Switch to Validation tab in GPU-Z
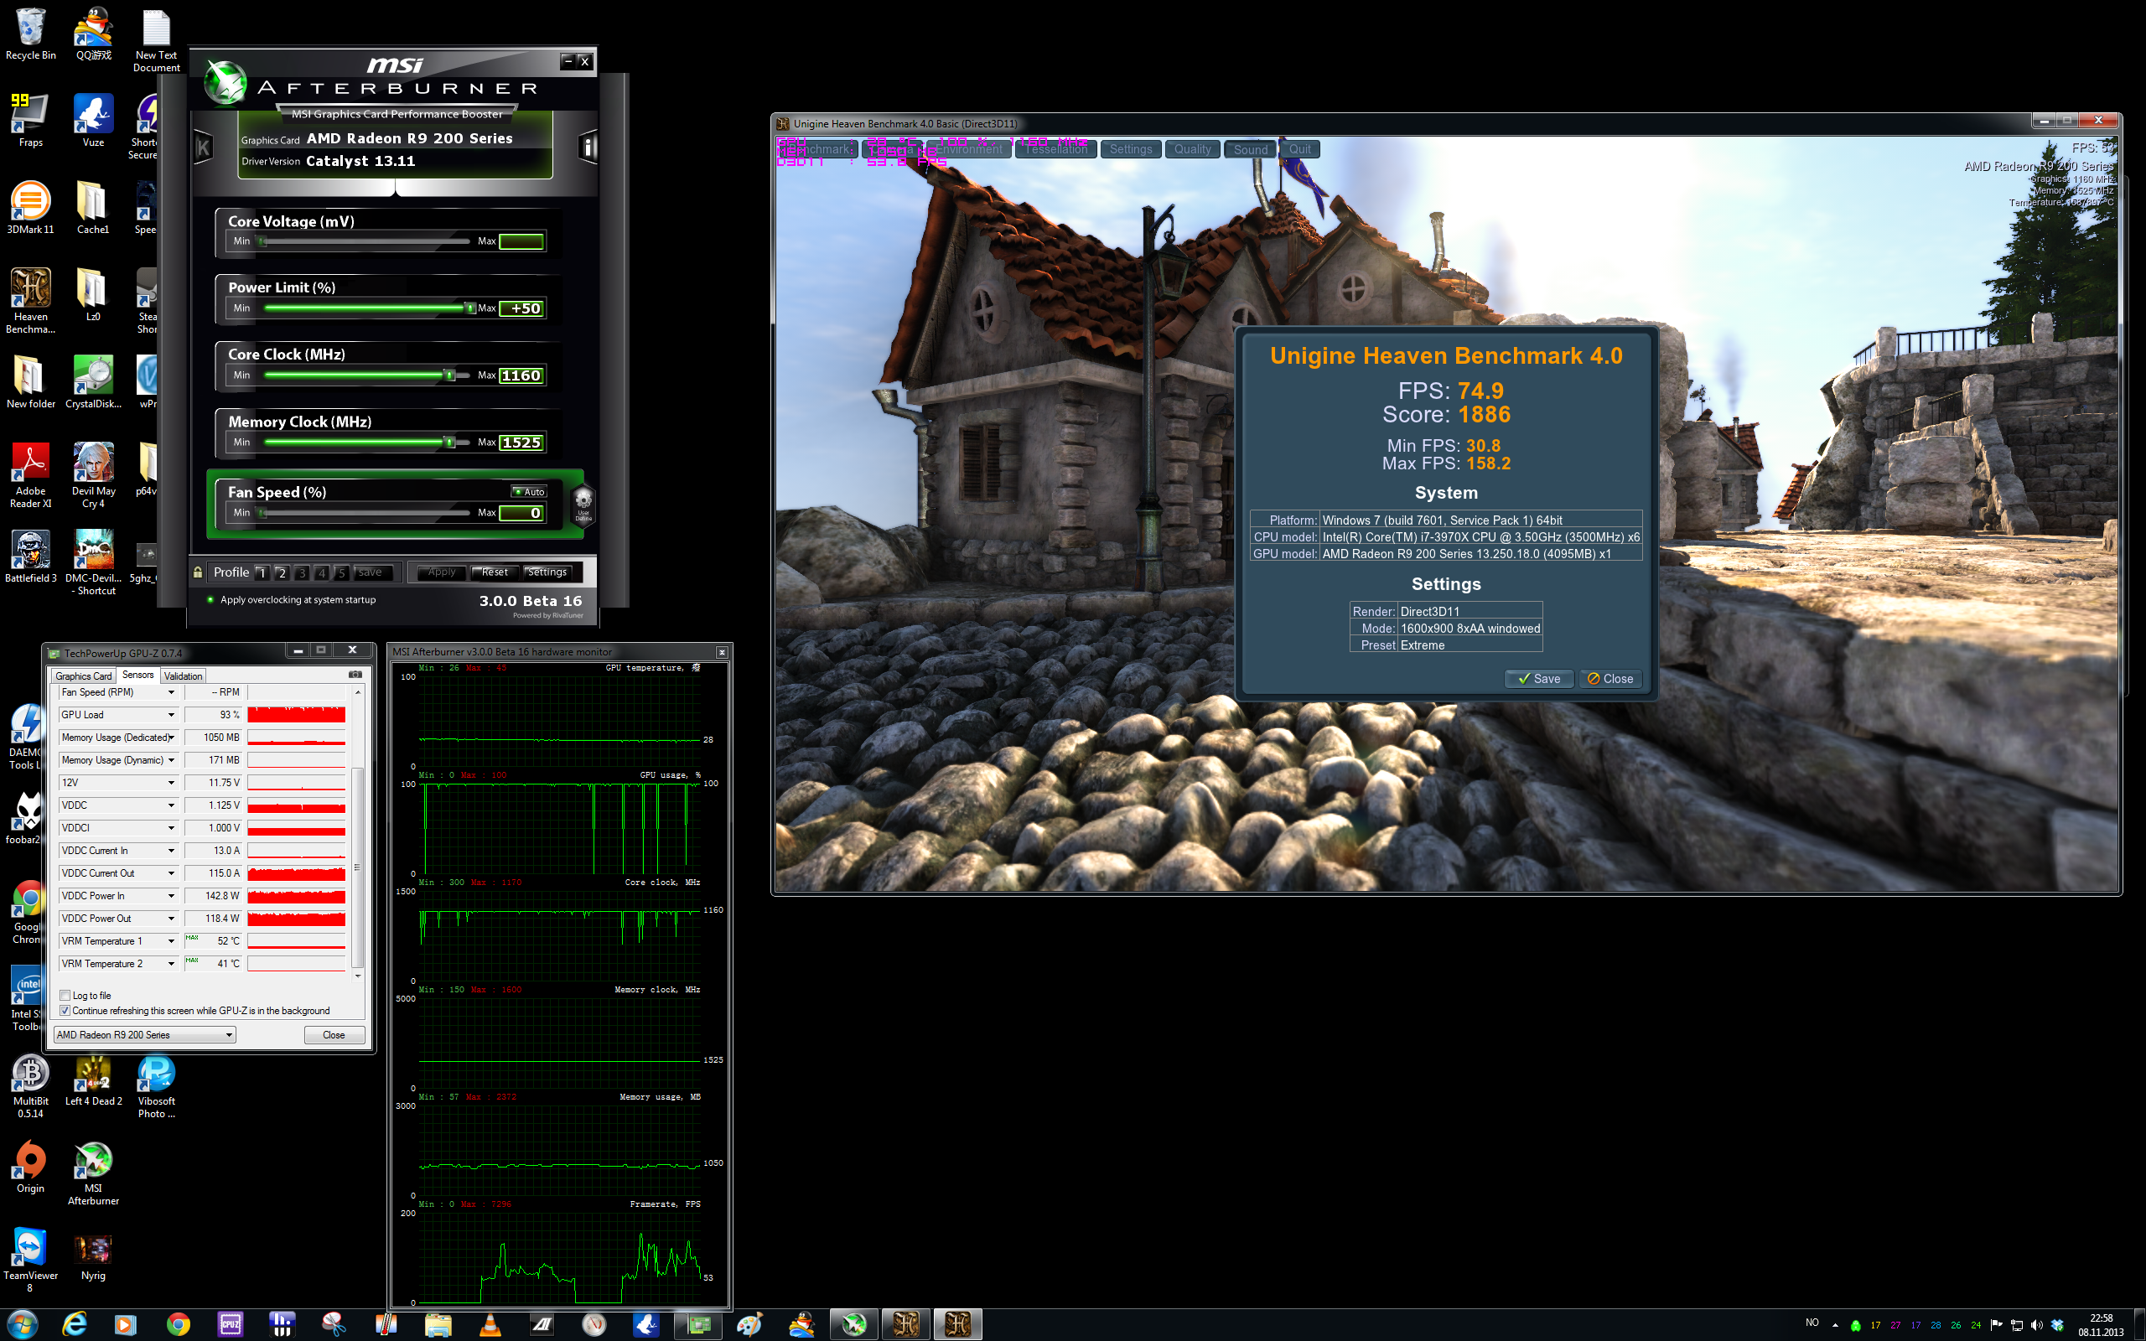This screenshot has width=2146, height=1341. (183, 676)
